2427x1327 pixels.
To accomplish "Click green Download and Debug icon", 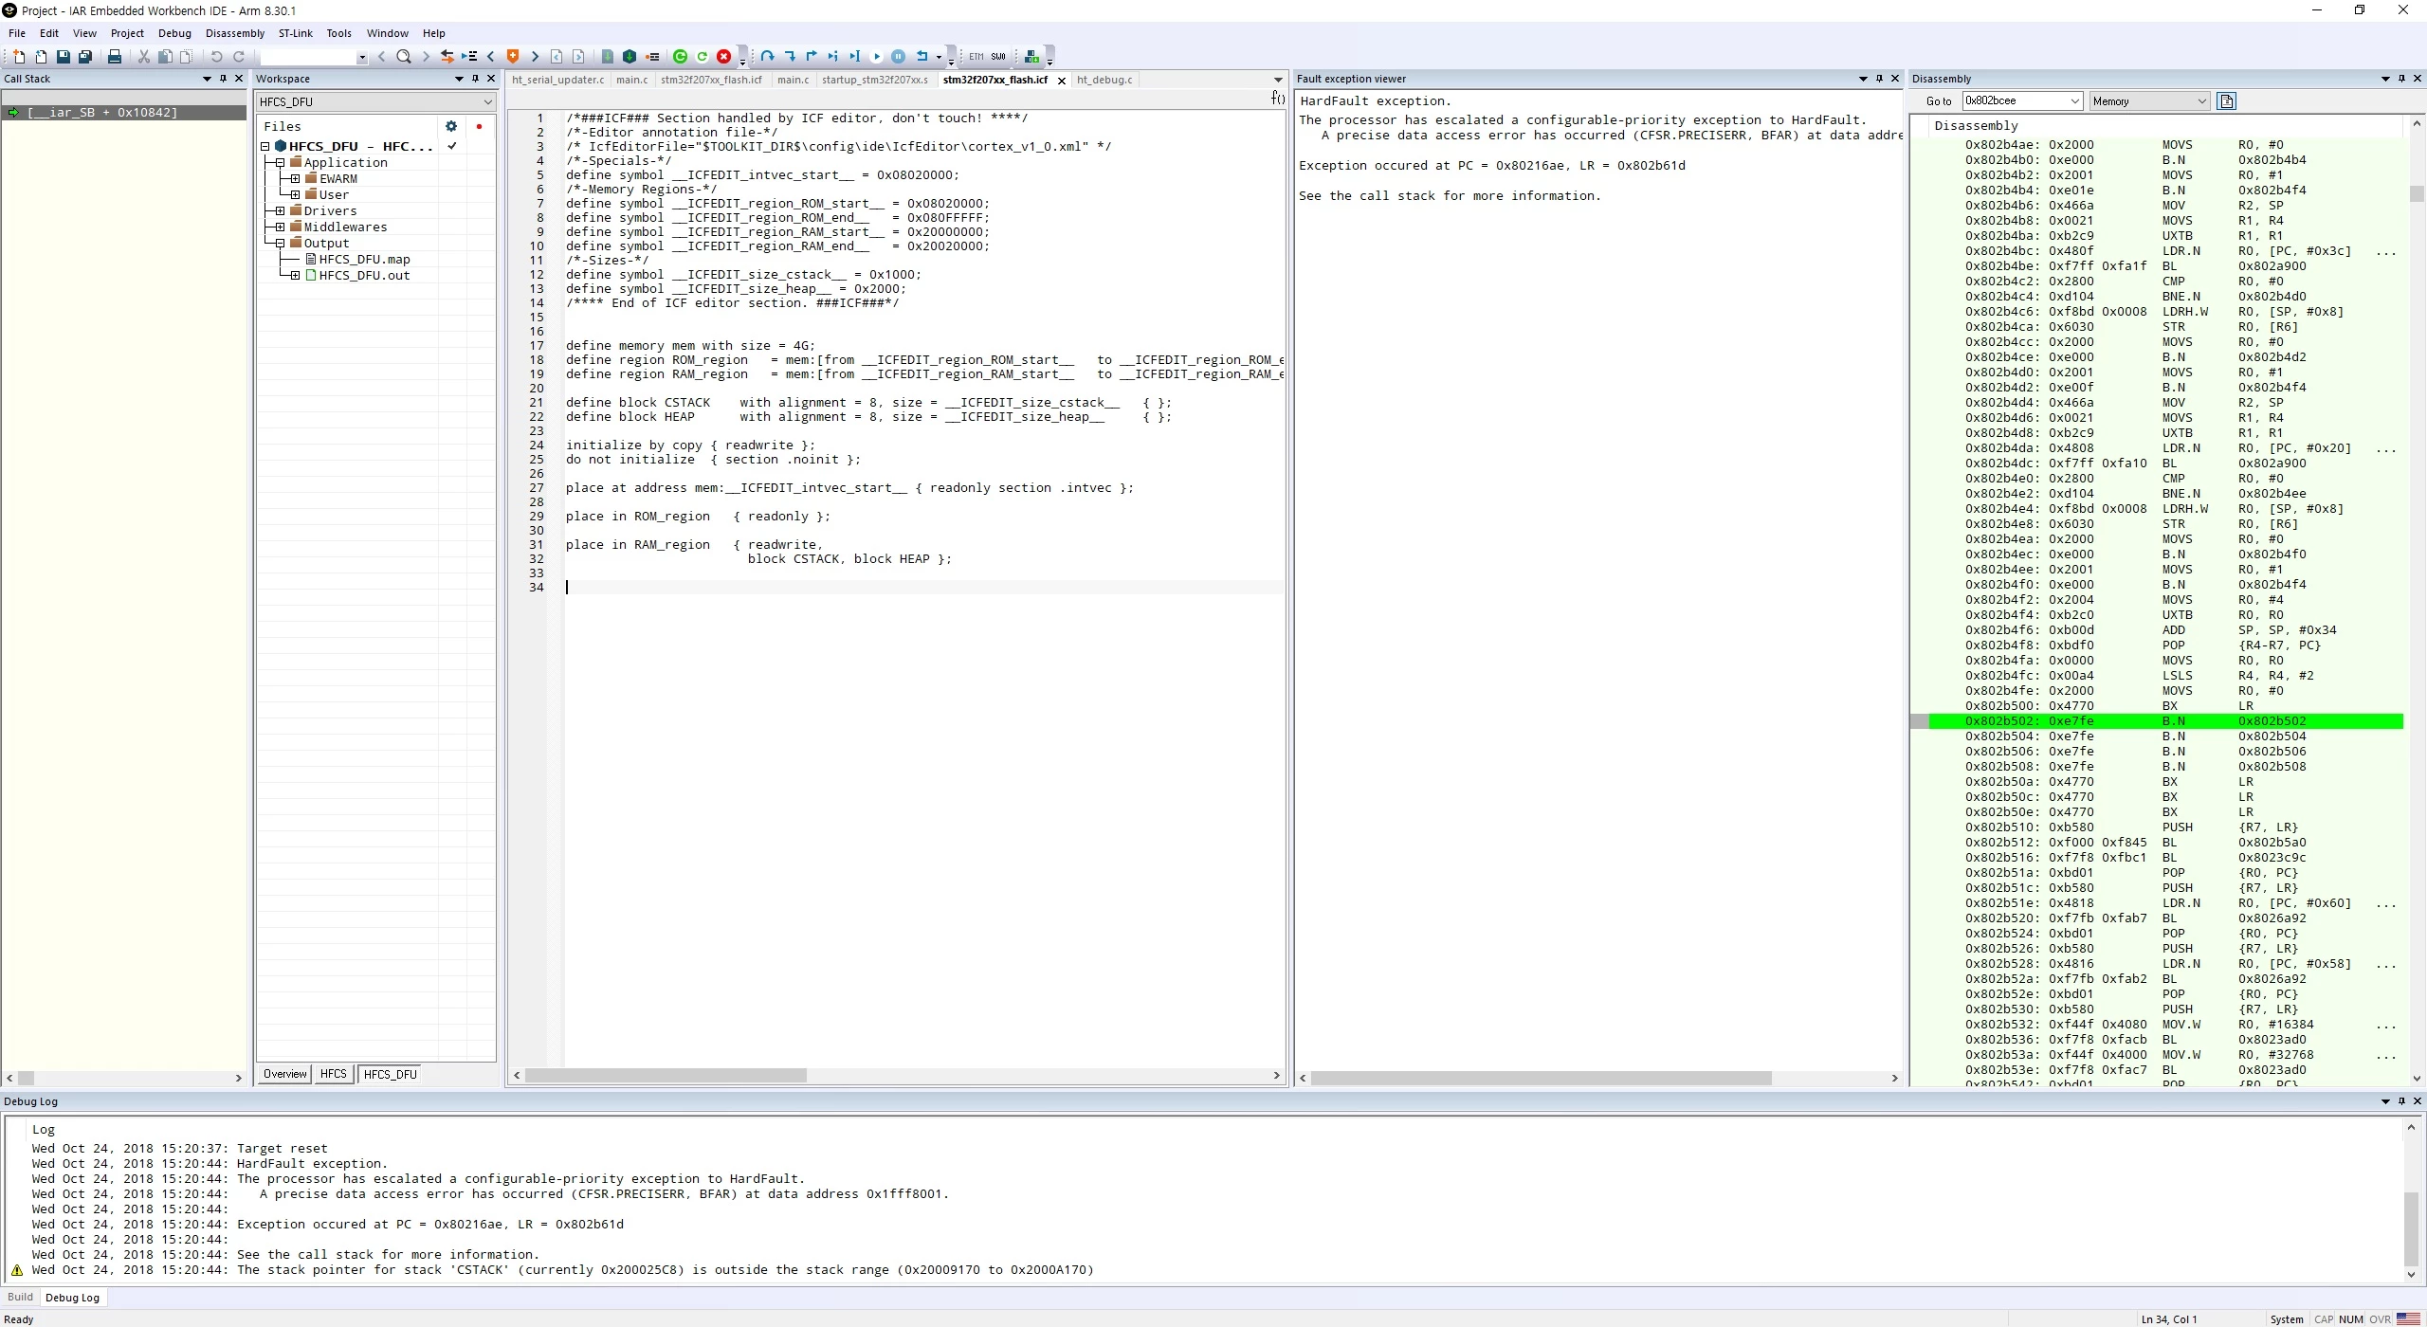I will point(680,57).
